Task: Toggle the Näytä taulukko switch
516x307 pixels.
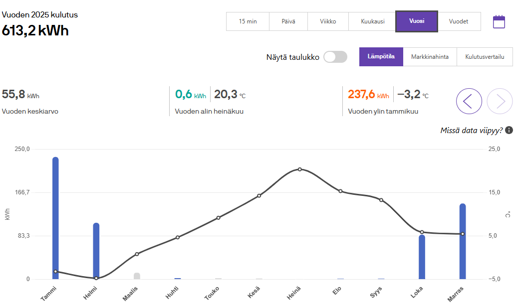Action: coord(335,57)
